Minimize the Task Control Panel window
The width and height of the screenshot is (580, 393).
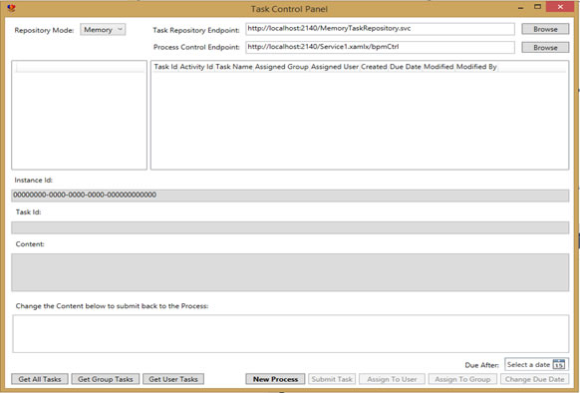(x=521, y=7)
